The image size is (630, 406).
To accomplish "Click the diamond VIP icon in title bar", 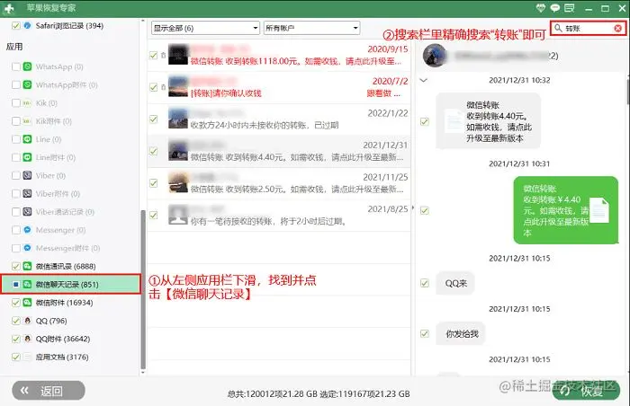I will (x=541, y=7).
